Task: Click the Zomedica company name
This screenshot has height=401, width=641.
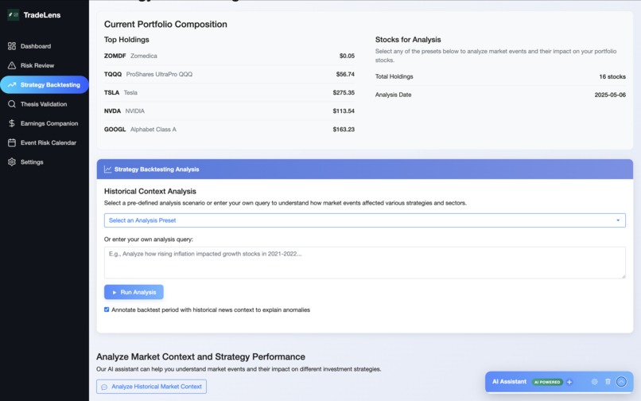Action: point(143,56)
